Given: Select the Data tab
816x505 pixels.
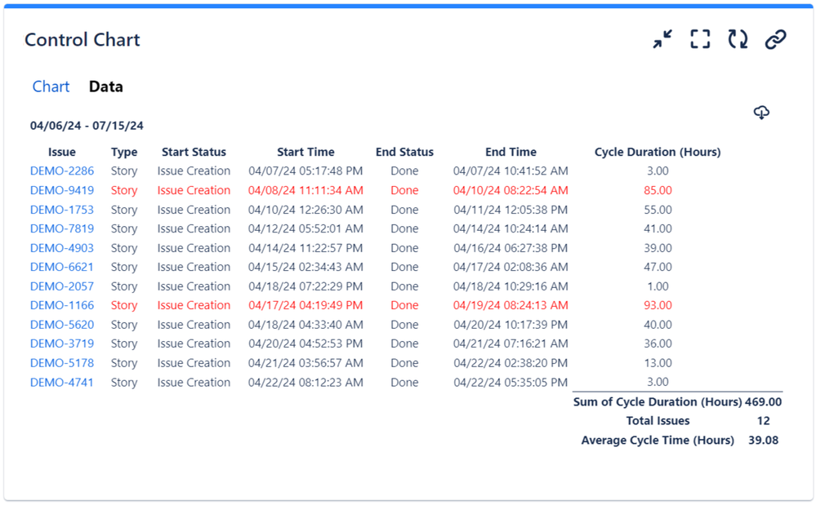Looking at the screenshot, I should (x=105, y=86).
